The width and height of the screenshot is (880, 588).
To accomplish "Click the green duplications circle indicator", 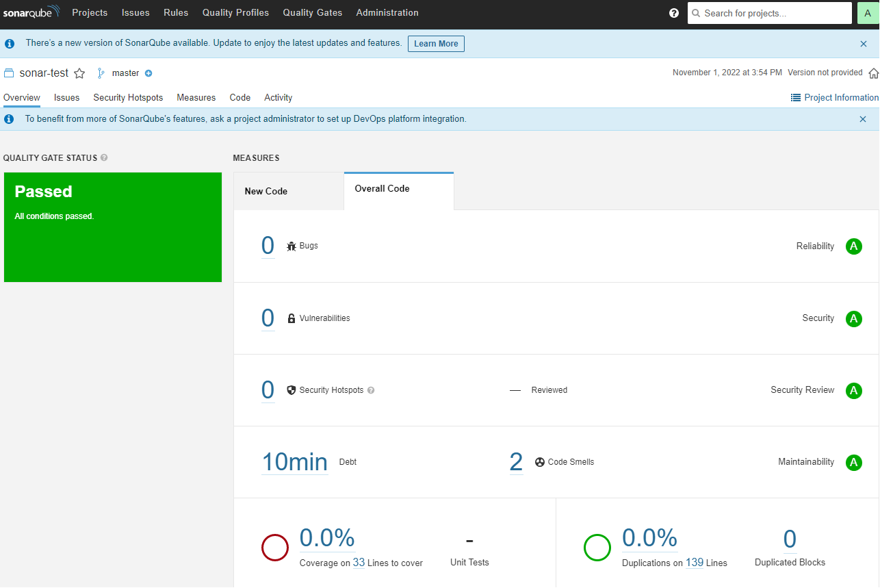I will coord(597,548).
